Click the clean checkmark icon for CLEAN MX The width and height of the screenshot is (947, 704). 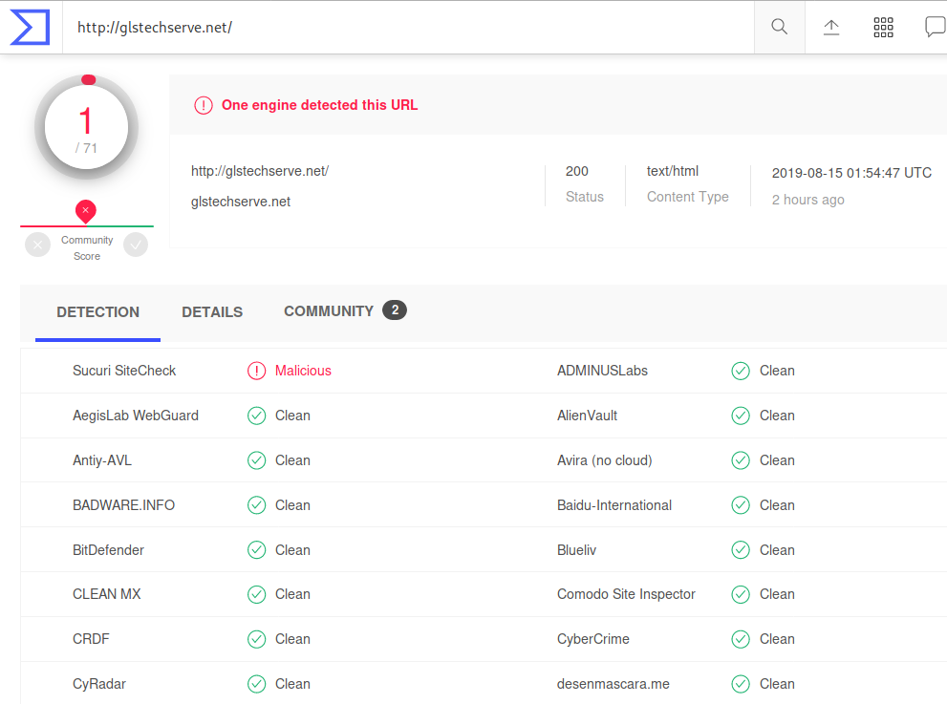257,594
